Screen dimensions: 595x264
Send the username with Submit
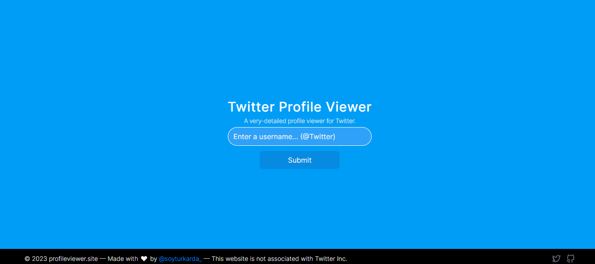(300, 160)
